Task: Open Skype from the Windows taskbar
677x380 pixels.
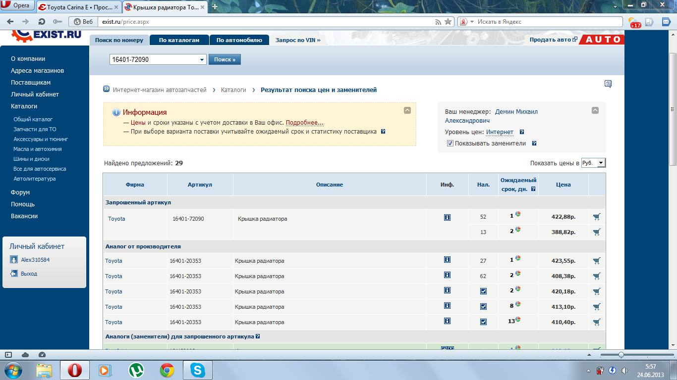Action: tap(198, 370)
